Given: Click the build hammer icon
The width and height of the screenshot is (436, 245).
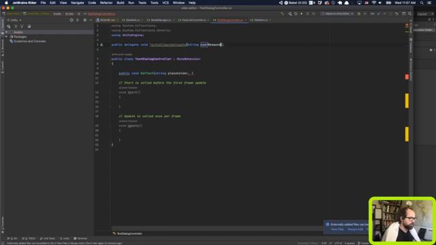Looking at the screenshot, I should [x=283, y=14].
